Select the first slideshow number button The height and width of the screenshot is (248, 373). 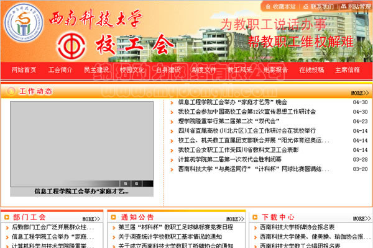[126, 184]
